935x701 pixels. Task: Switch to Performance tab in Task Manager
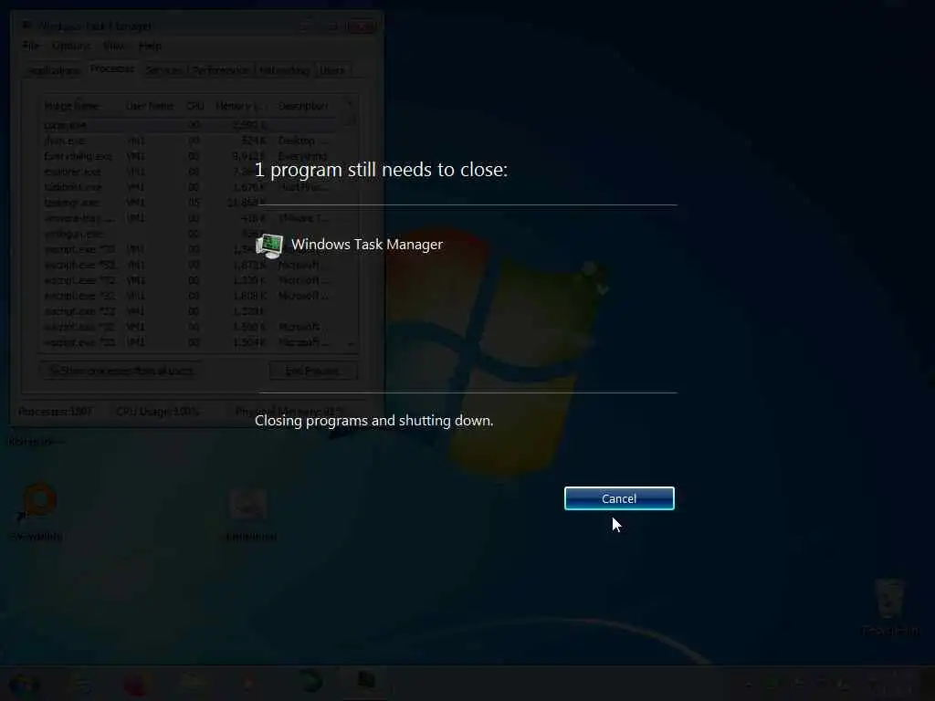point(221,70)
